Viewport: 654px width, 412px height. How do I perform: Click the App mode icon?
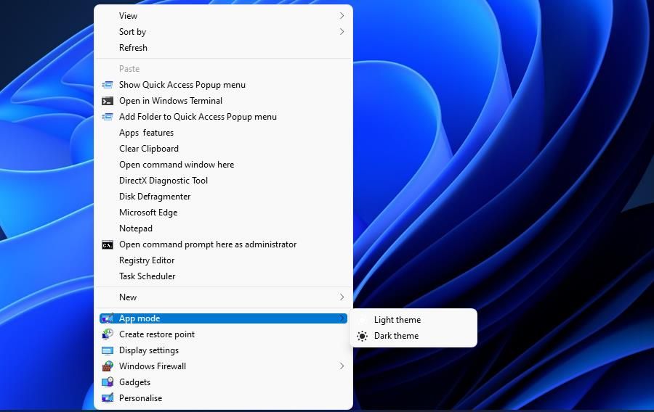108,318
